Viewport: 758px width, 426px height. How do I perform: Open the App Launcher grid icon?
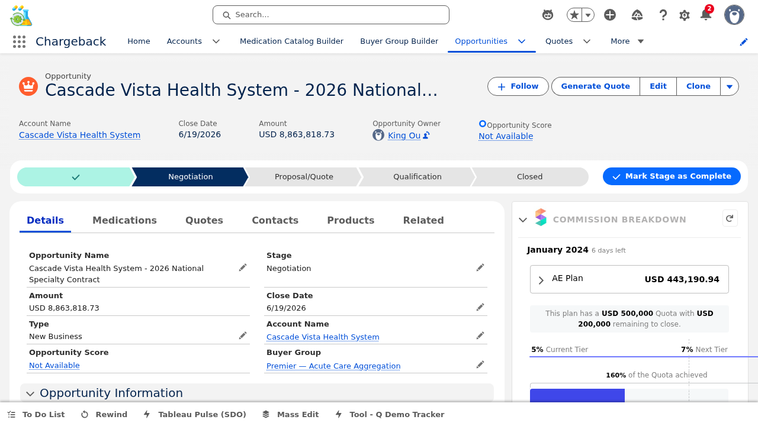[19, 41]
